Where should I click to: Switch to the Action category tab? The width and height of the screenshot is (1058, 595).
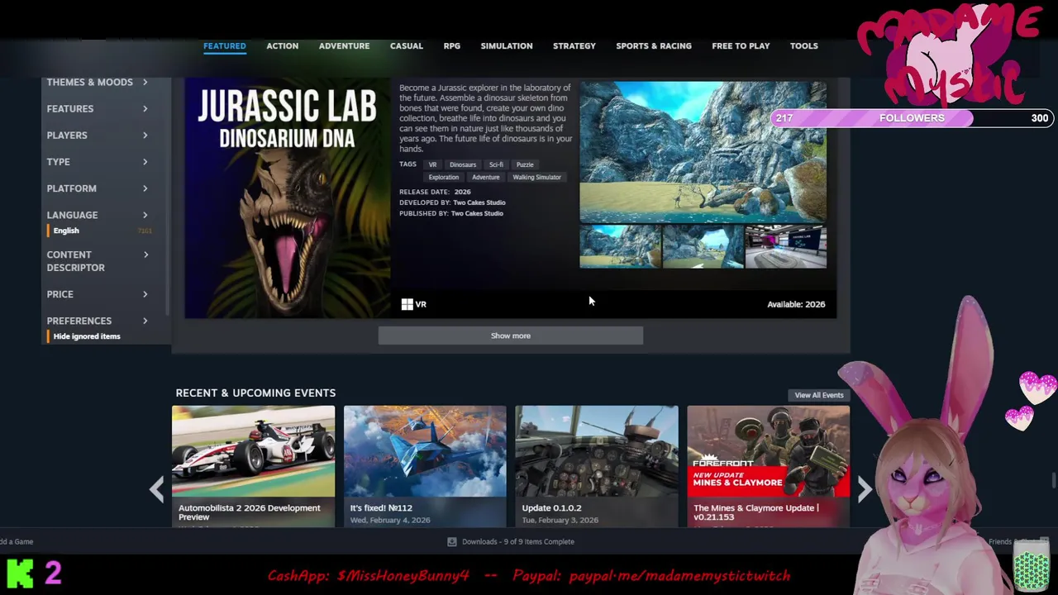click(282, 46)
